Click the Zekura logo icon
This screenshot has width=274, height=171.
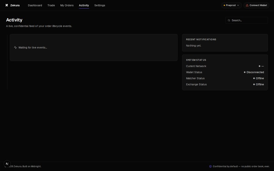(x=7, y=5)
